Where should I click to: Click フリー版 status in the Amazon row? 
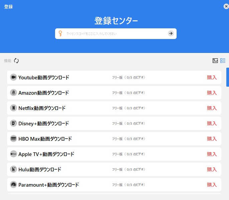pyautogui.click(x=129, y=93)
